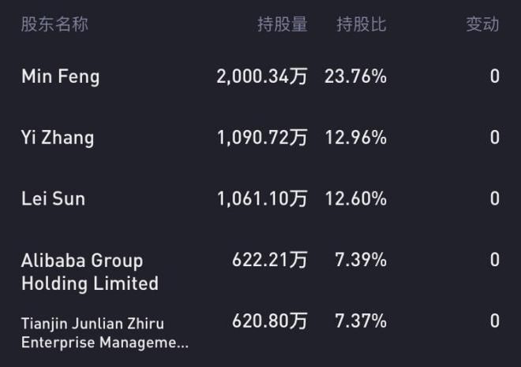
Task: Click the 1,090.72万 holding amount
Action: click(x=262, y=138)
